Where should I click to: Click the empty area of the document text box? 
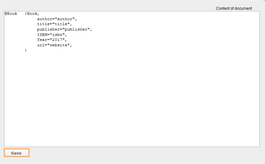pyautogui.click(x=132, y=101)
